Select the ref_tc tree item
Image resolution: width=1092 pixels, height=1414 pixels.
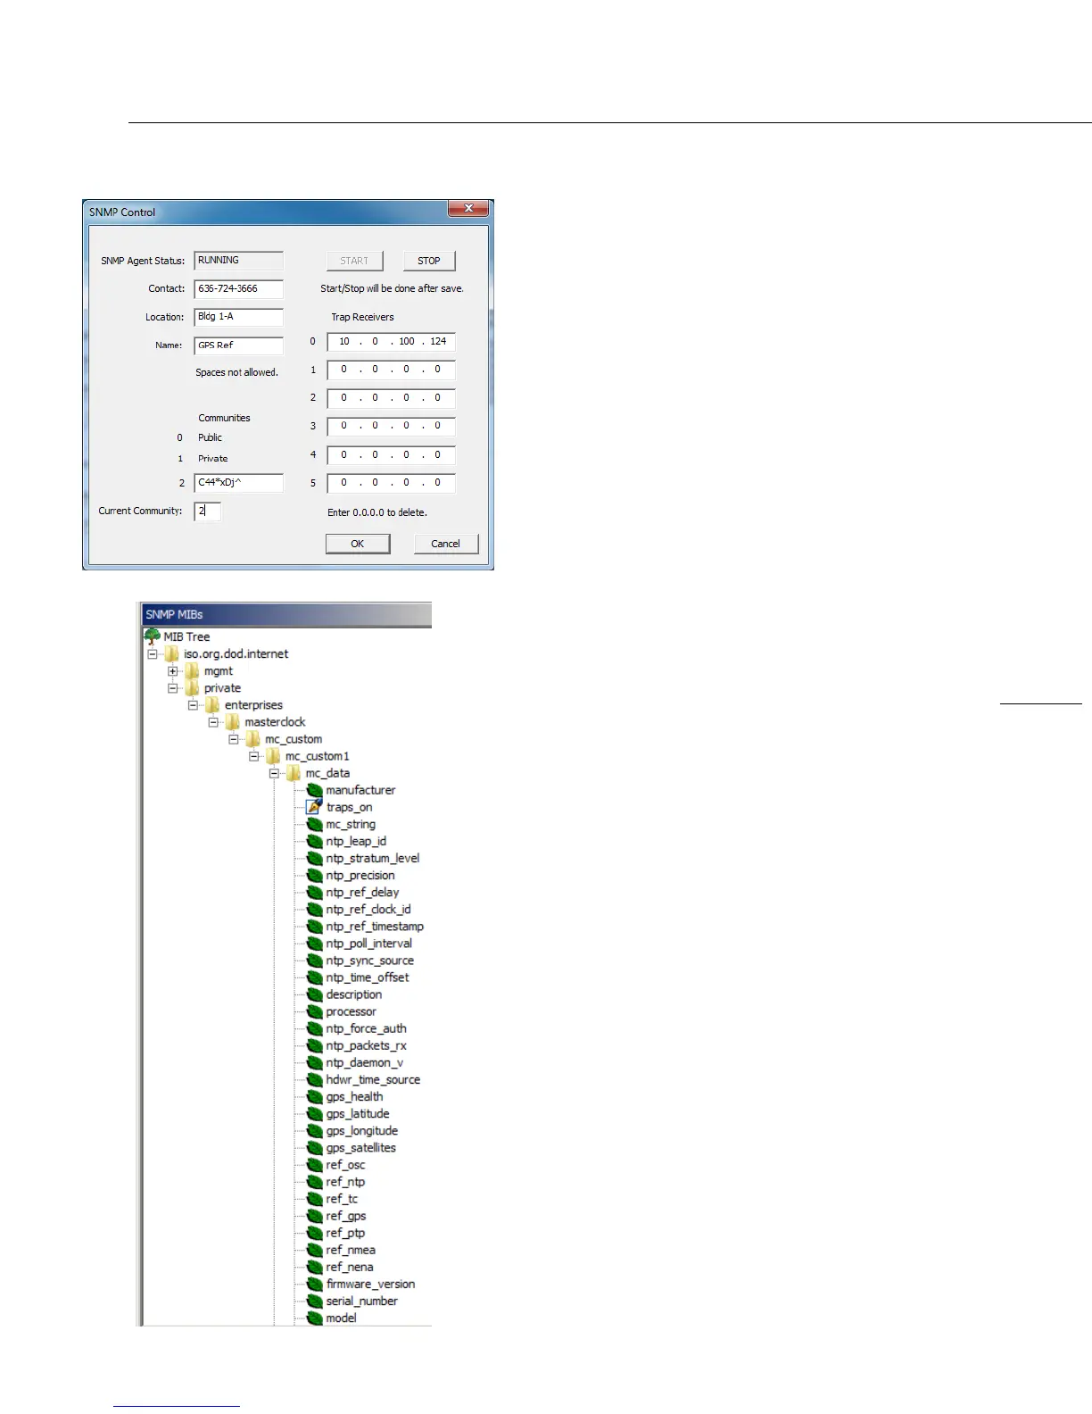(342, 1199)
